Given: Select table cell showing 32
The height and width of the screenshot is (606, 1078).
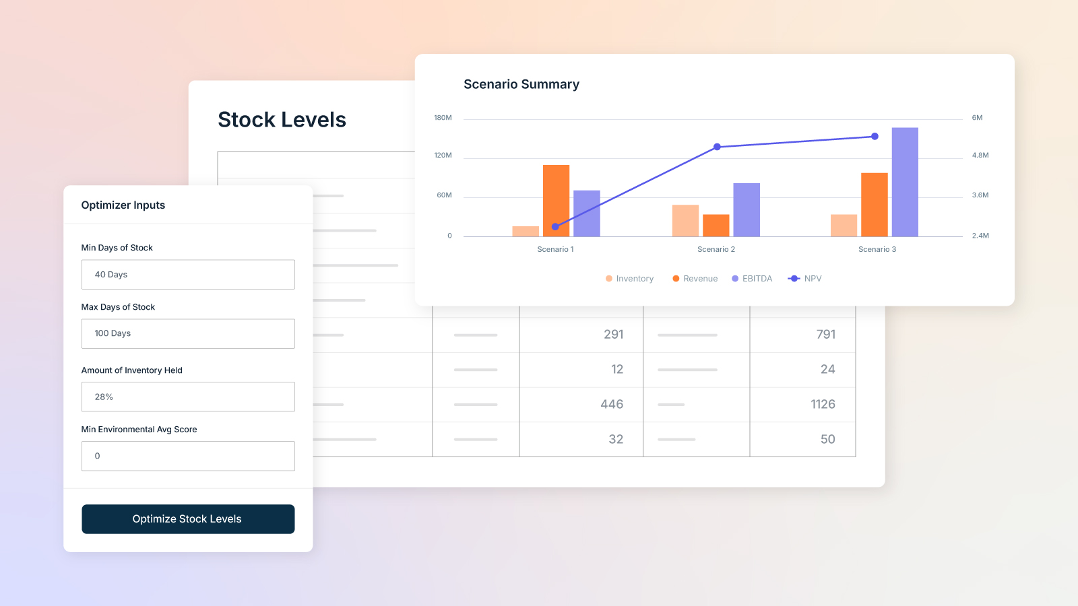Looking at the screenshot, I should pyautogui.click(x=581, y=440).
